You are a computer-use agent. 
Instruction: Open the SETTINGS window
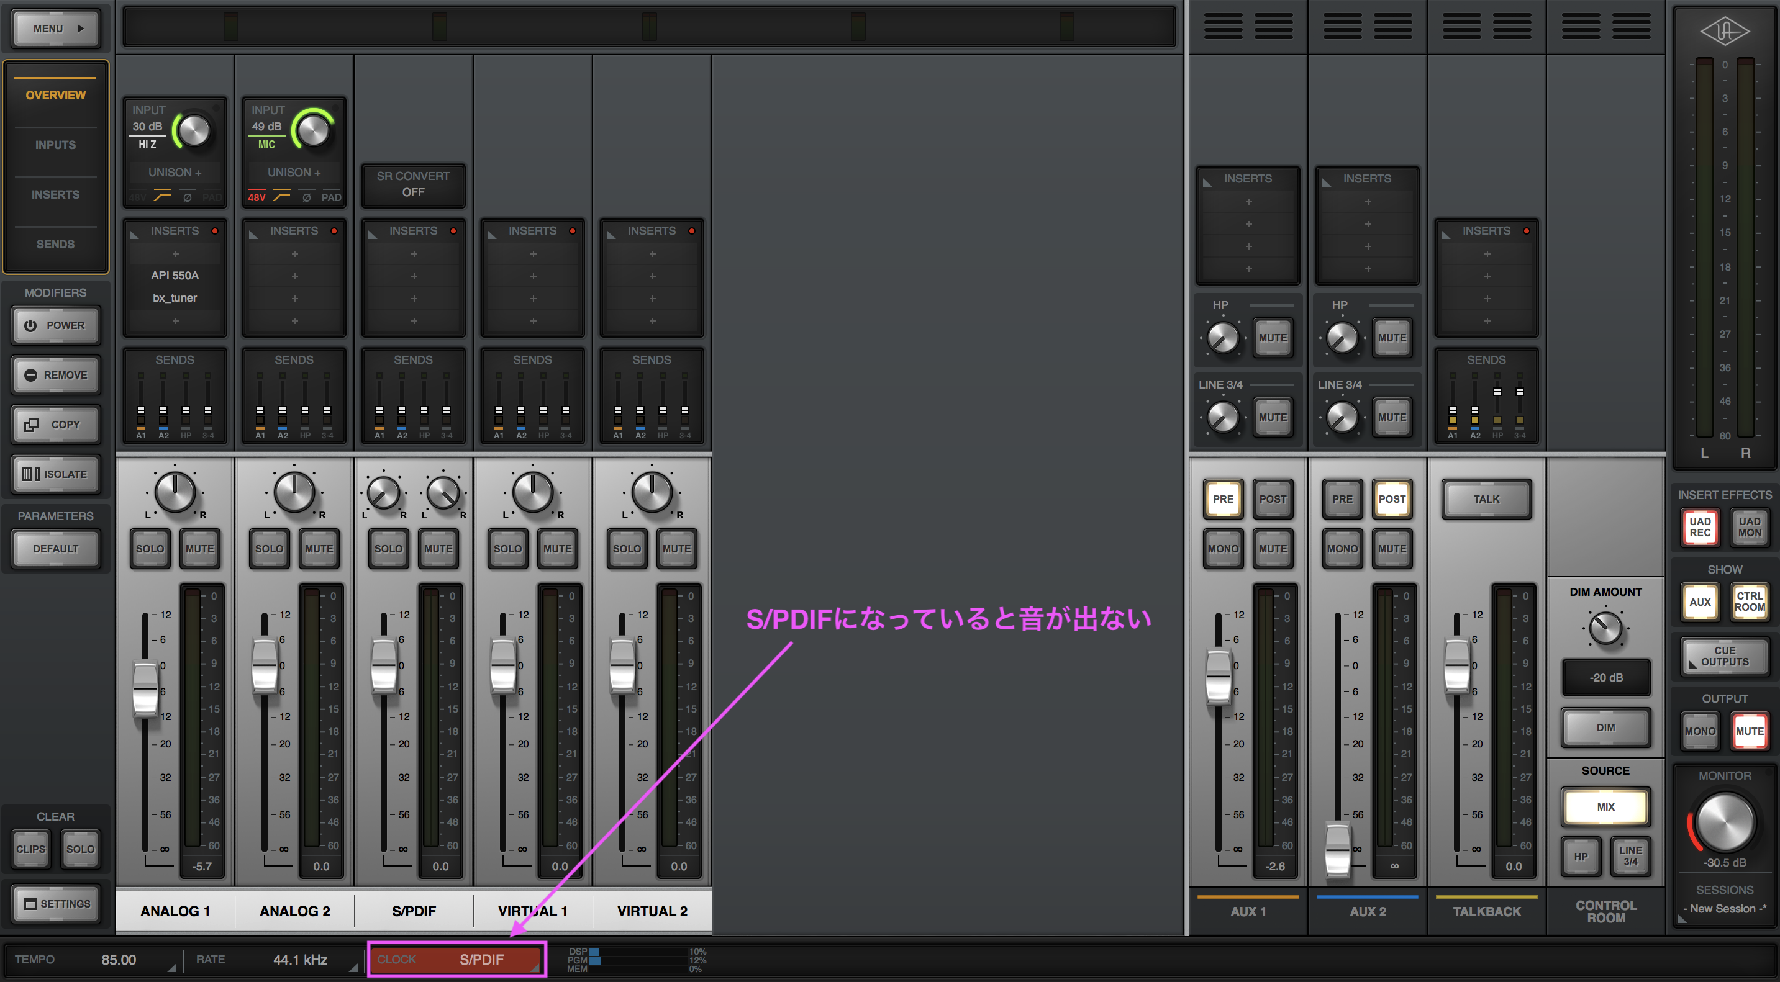tap(55, 903)
